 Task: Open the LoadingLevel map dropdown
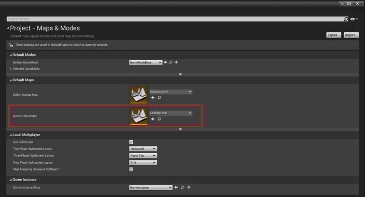[x=170, y=113]
